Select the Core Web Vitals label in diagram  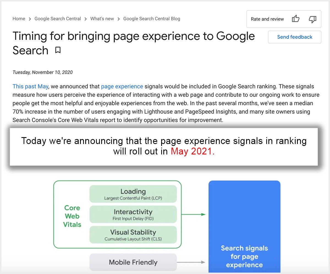[x=72, y=215]
